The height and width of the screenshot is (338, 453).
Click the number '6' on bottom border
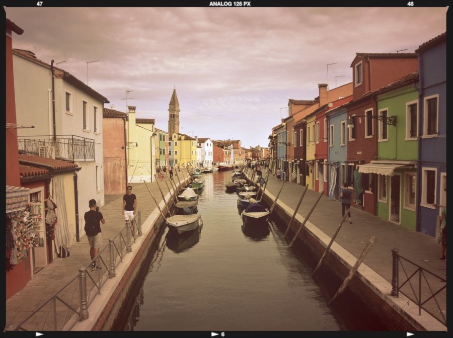click(x=223, y=334)
